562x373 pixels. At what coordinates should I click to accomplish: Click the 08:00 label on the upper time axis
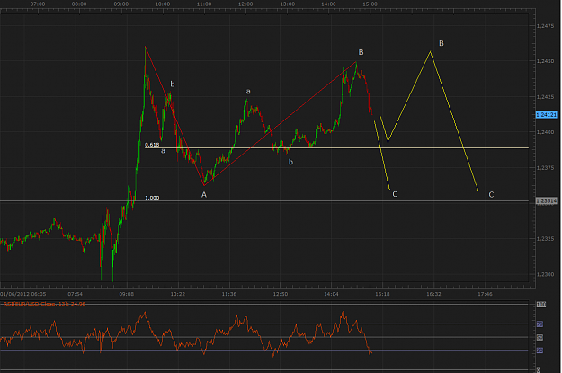coord(79,4)
